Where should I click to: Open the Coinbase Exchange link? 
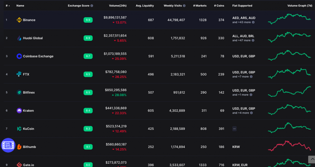38,56
